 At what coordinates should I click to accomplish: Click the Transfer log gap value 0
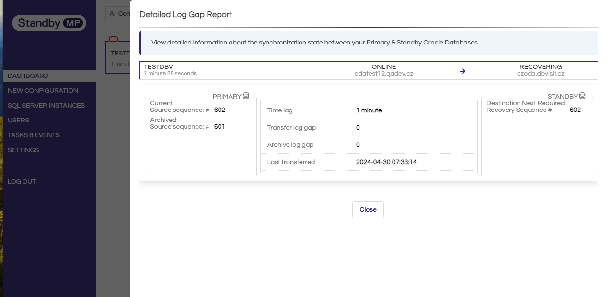point(358,128)
